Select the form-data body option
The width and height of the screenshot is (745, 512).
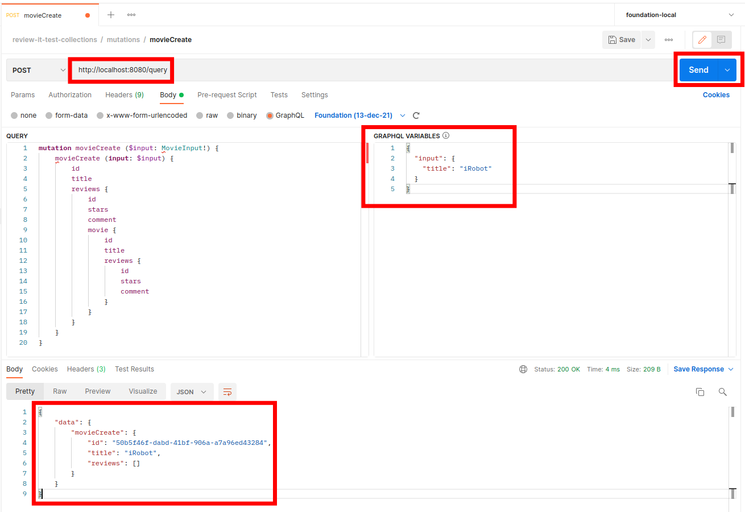point(49,115)
